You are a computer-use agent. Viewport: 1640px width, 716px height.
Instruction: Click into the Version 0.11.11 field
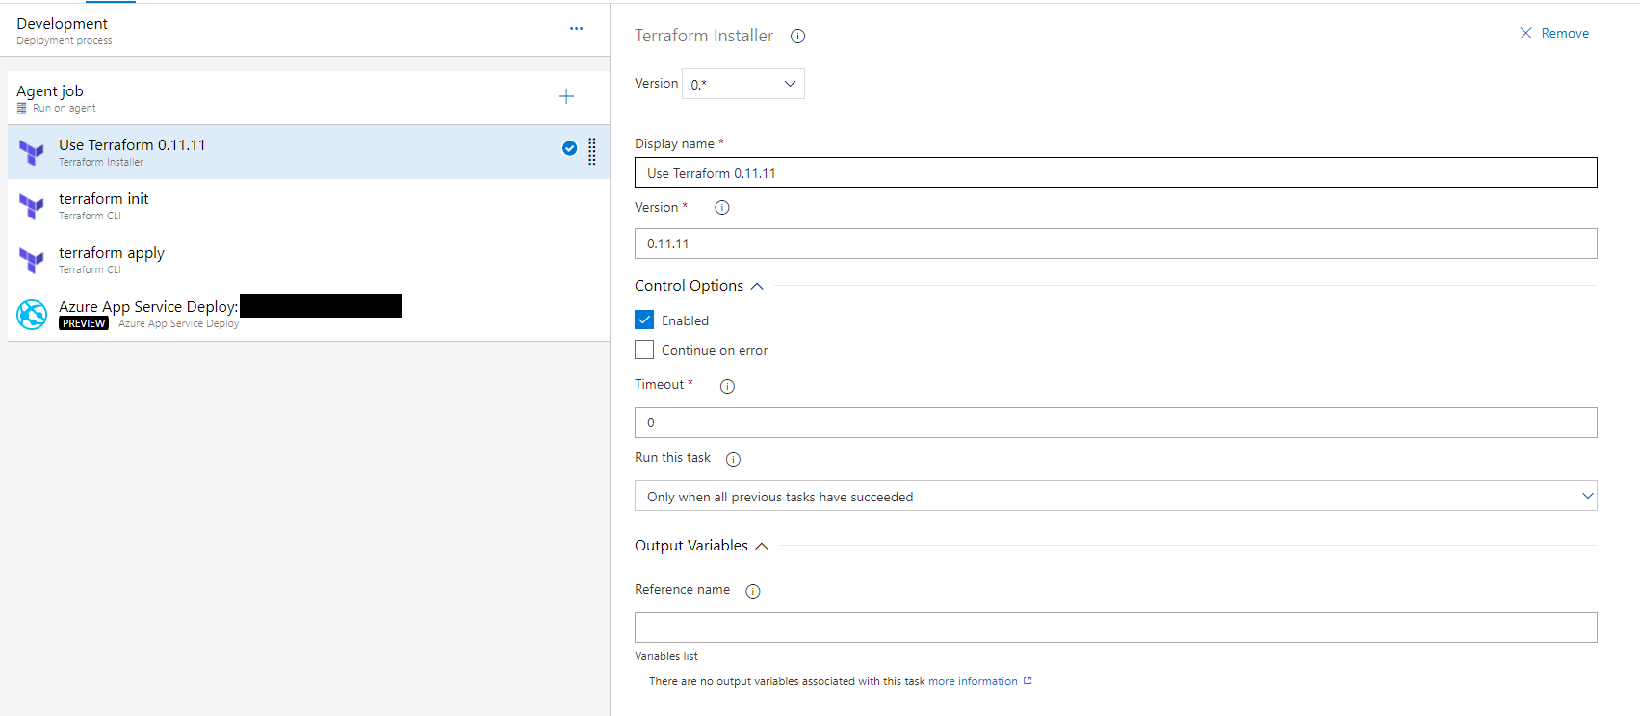click(1115, 243)
